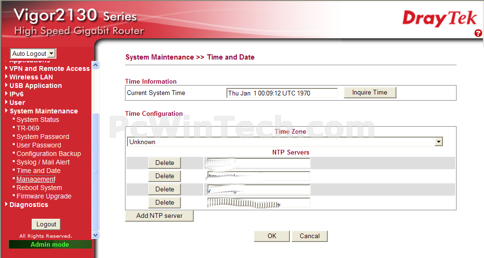This screenshot has height=258, width=484.
Task: Open System Password page
Action: [x=43, y=137]
